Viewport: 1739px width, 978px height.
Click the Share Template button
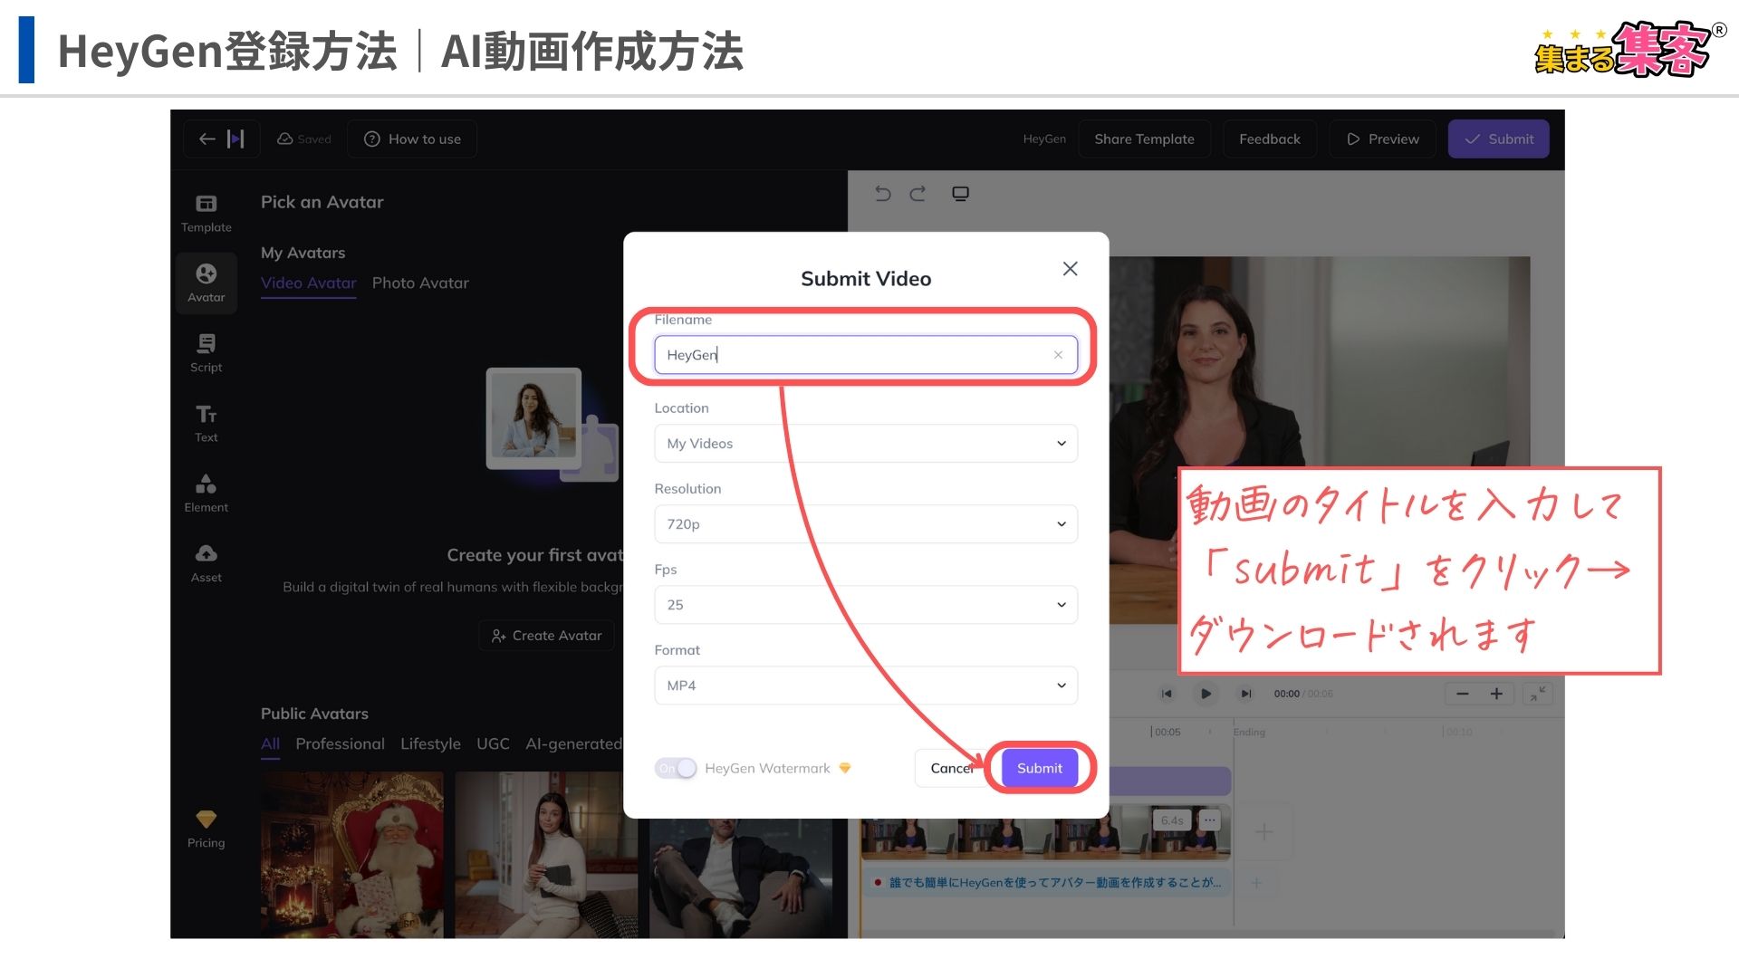click(1144, 139)
